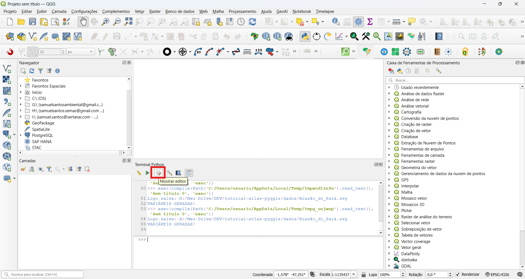Click the Mostrar editor button
This screenshot has width=525, height=279.
click(x=158, y=173)
